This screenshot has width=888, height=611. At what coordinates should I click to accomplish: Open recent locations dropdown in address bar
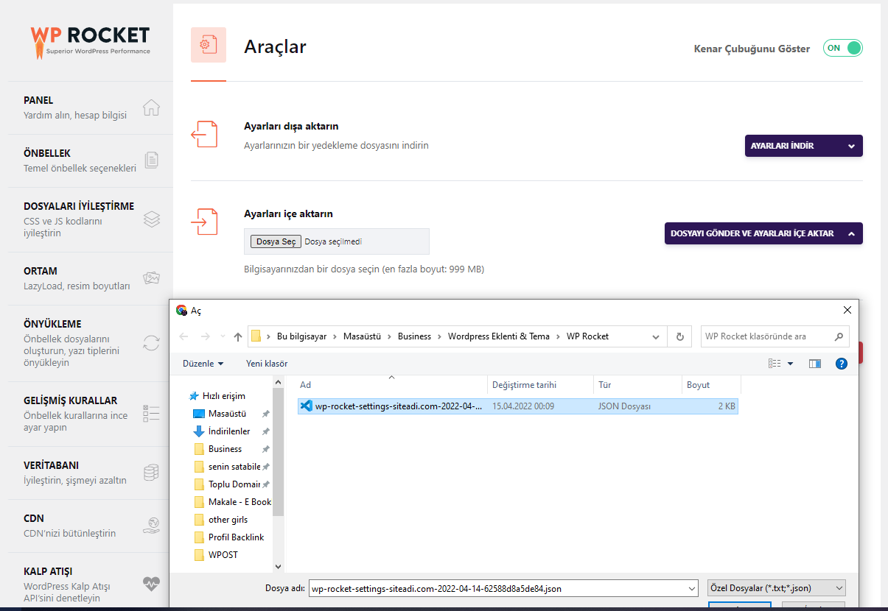point(656,336)
